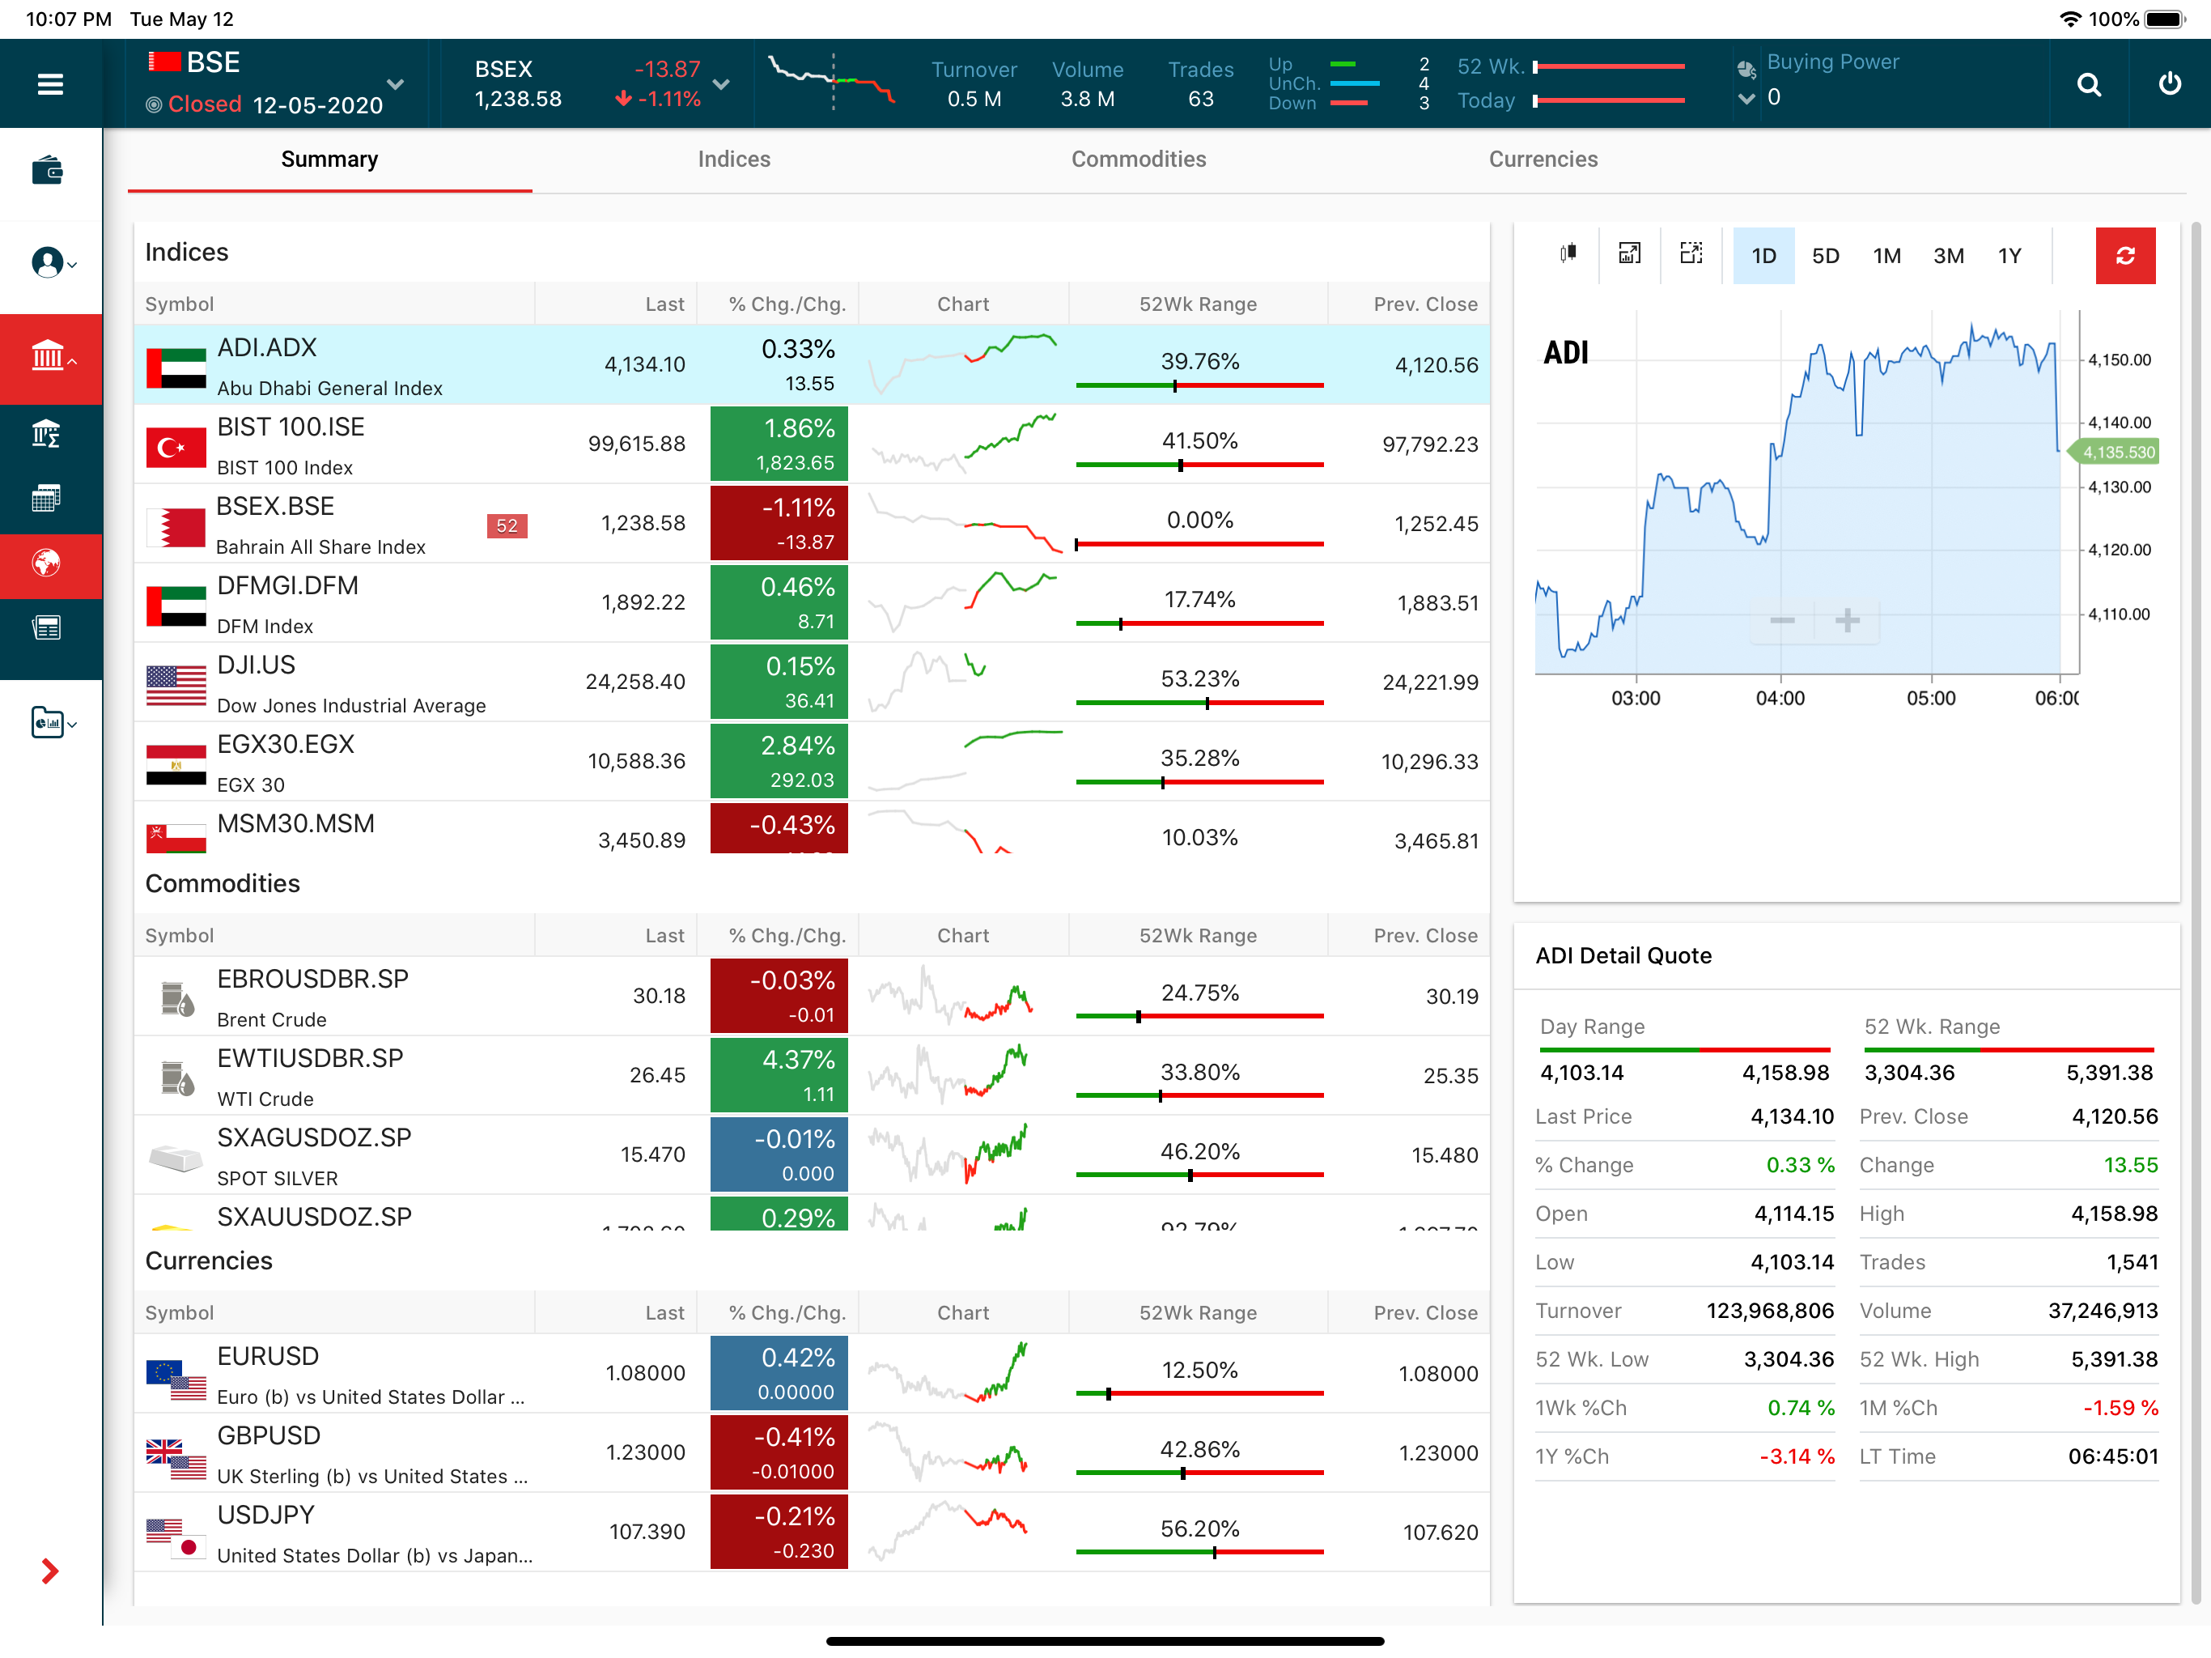2211x1658 pixels.
Task: Tap the red 52 badge on BSEX.BSE
Action: tap(507, 526)
